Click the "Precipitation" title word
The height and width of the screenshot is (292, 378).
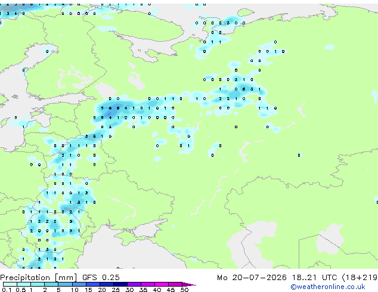(25, 278)
